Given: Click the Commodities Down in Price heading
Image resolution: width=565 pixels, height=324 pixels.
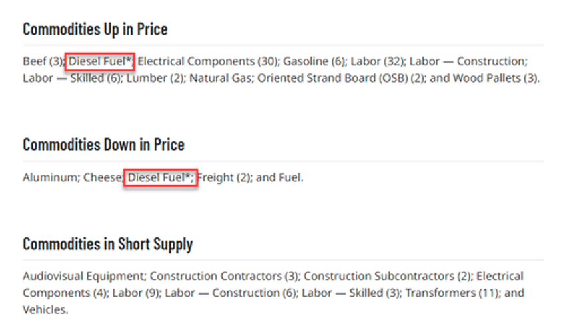Looking at the screenshot, I should (103, 145).
